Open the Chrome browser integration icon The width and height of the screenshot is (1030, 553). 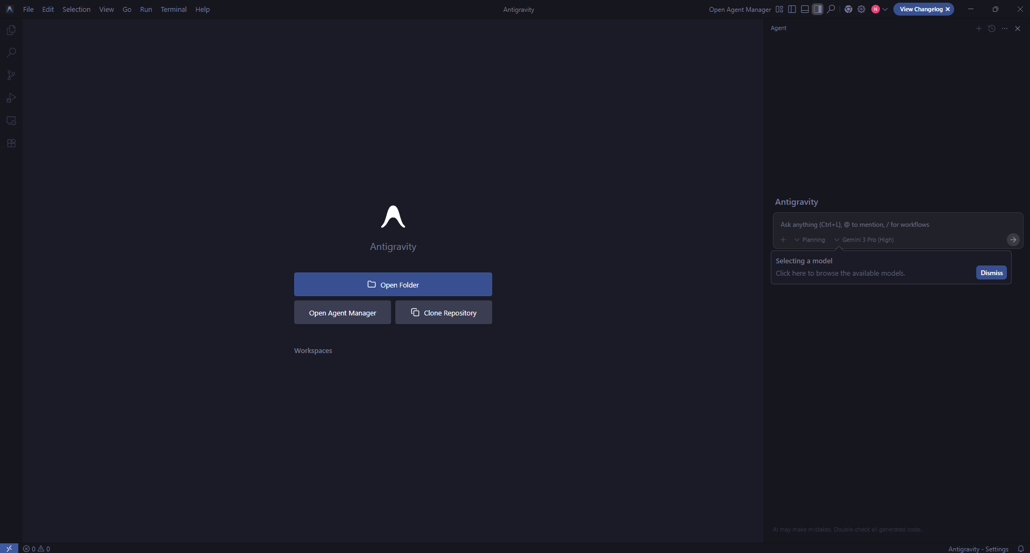pyautogui.click(x=849, y=9)
